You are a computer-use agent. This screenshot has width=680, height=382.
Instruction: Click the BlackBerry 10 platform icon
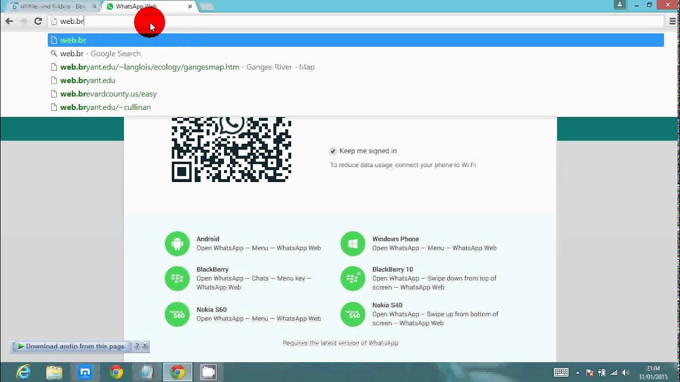point(353,279)
